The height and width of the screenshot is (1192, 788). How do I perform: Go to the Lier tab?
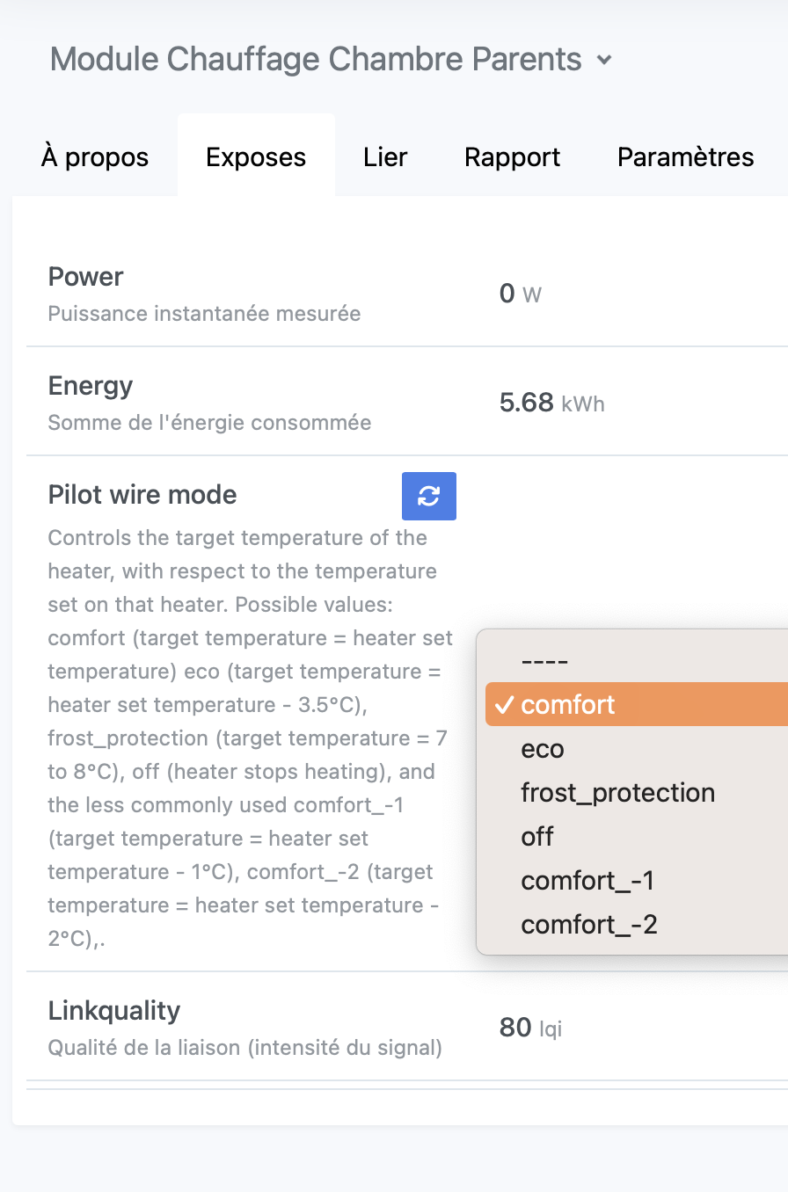click(x=385, y=157)
